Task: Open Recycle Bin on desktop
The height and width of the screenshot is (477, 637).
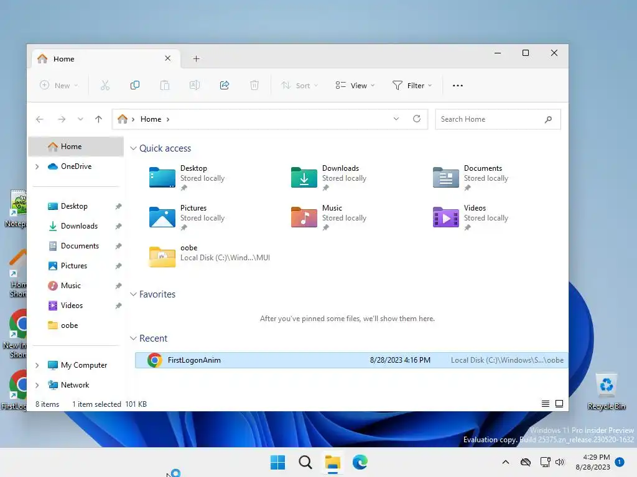Action: pyautogui.click(x=607, y=391)
